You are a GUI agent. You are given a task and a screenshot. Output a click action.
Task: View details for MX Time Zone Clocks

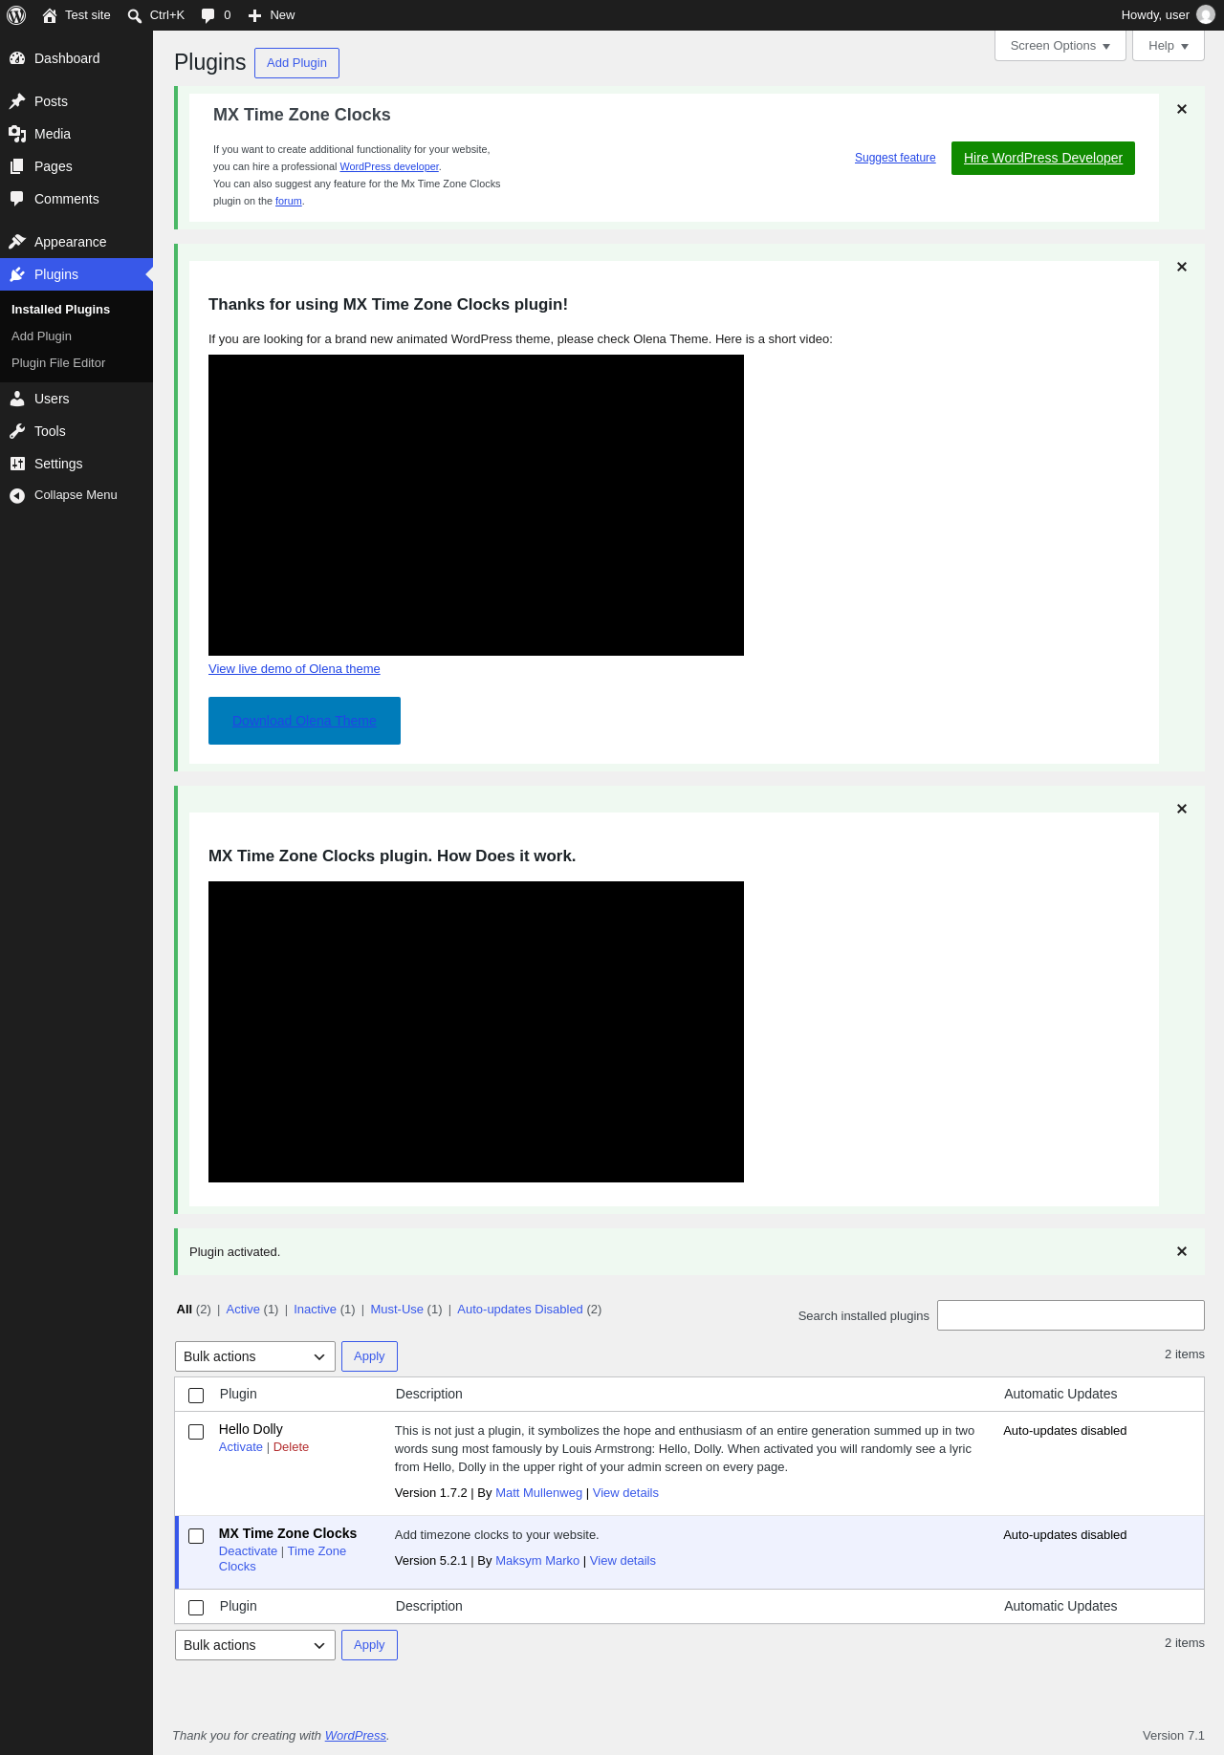(623, 1561)
